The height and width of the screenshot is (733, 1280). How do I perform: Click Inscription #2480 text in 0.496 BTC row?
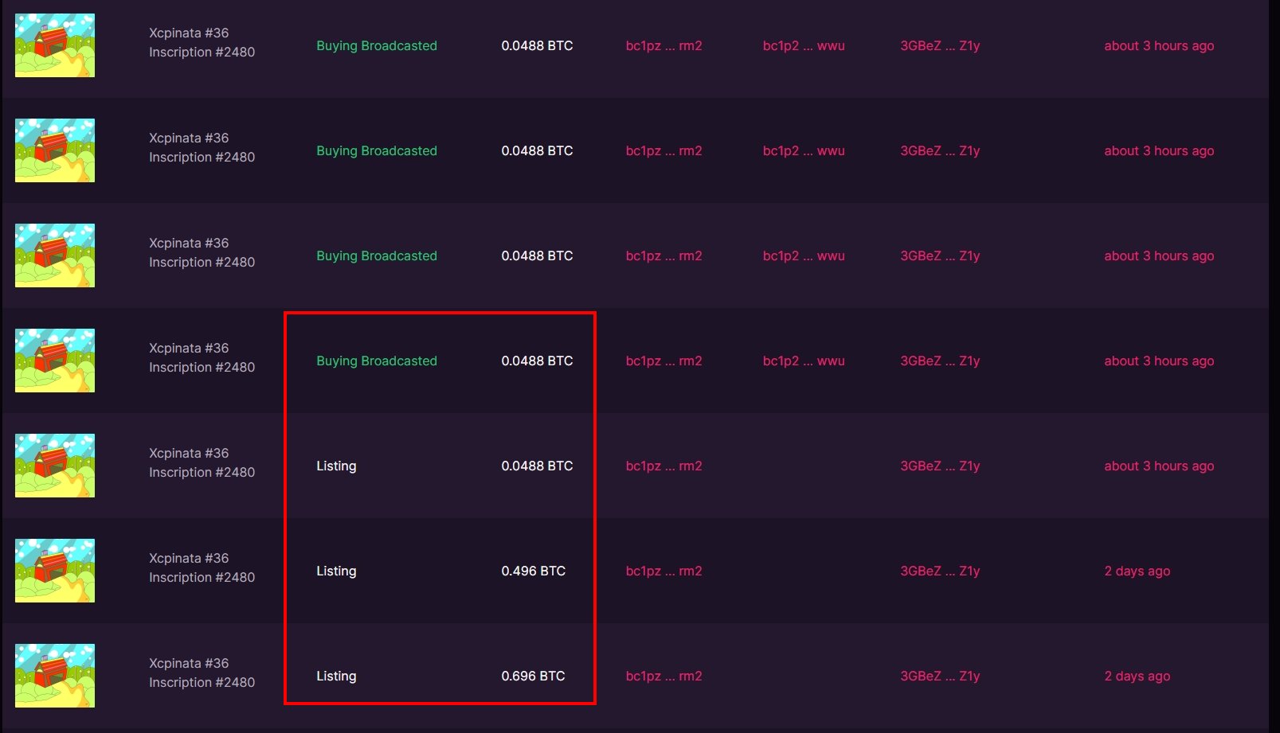pos(202,577)
